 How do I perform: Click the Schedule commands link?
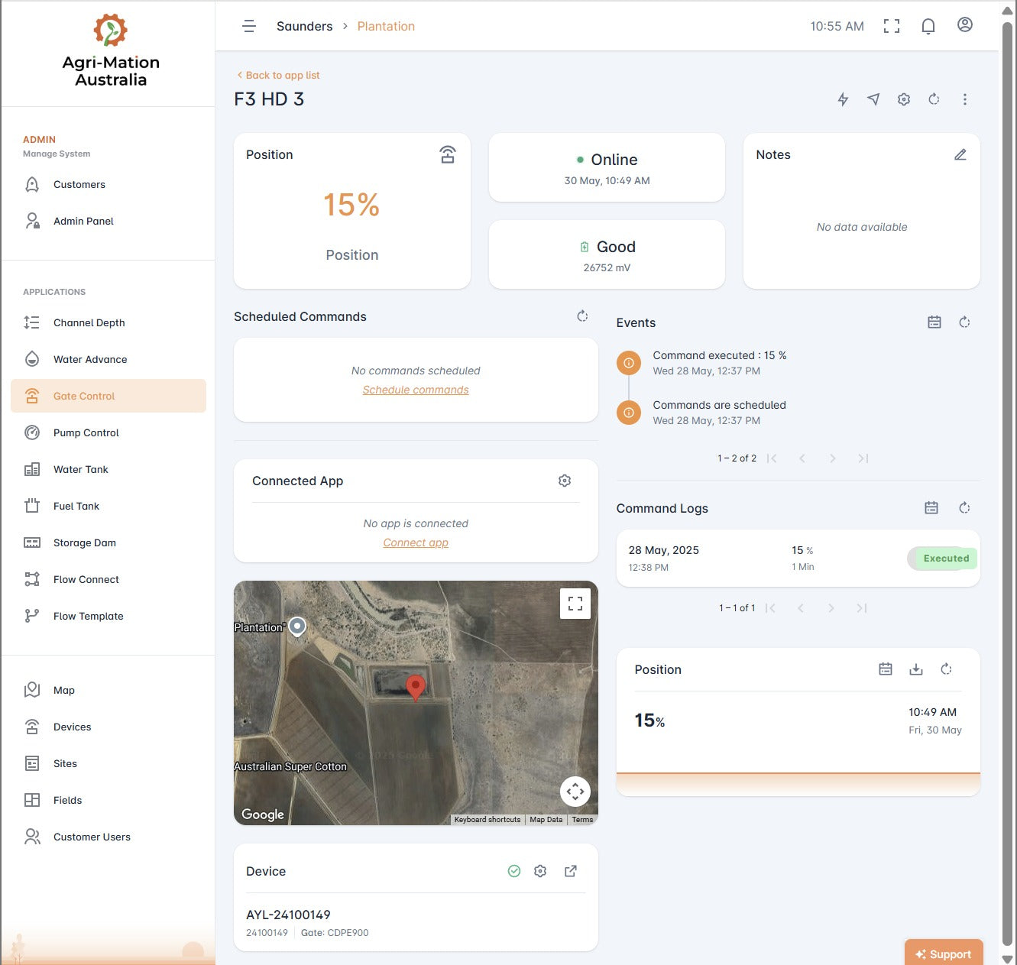click(x=416, y=390)
